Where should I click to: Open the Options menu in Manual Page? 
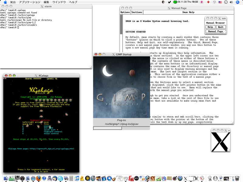125,12
